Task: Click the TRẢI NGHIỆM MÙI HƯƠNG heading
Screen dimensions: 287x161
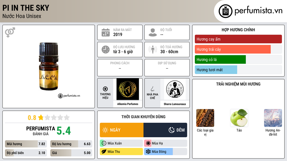Action: tap(238, 84)
